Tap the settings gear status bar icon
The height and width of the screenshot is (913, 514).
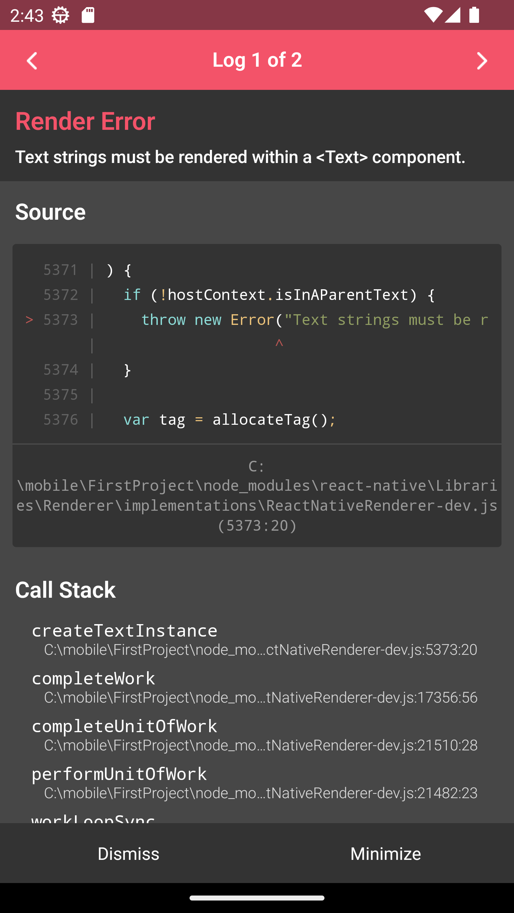point(60,15)
